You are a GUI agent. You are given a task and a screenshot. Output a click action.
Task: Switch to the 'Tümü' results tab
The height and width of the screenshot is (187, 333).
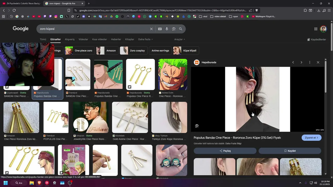coord(43,39)
